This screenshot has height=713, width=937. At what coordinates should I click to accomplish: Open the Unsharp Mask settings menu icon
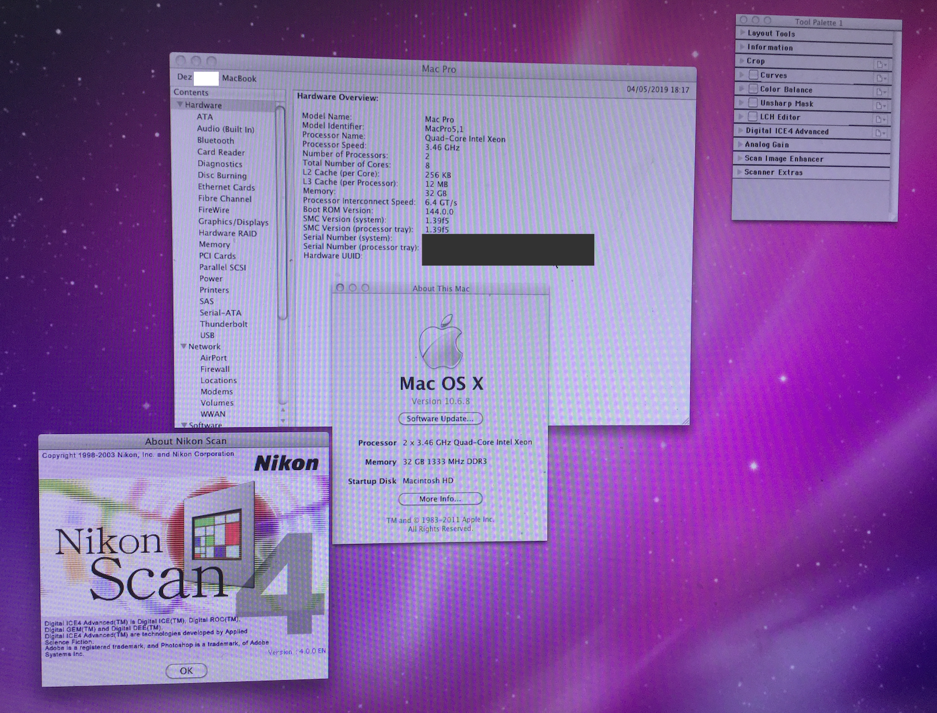click(x=880, y=106)
